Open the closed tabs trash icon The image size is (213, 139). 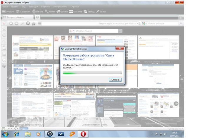[181, 17]
